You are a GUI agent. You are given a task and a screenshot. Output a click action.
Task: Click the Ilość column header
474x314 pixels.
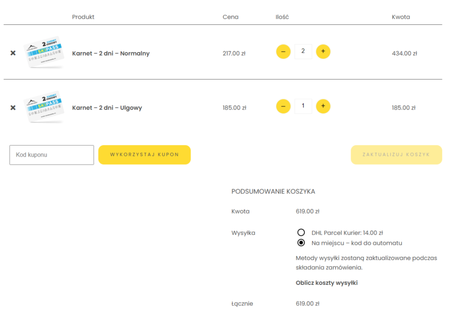point(282,17)
